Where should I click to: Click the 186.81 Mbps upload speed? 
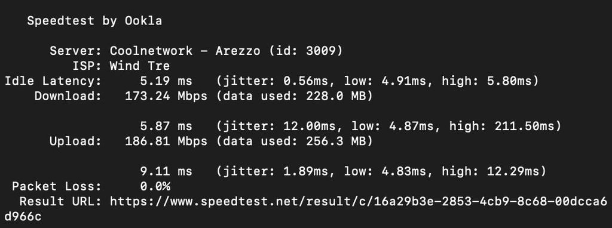(166, 141)
